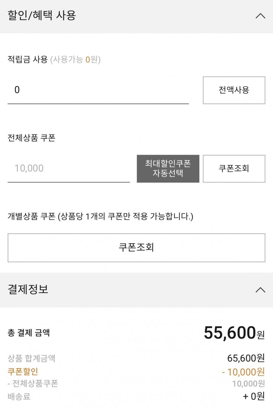Click the 전체상품 쿠폰 label
273x412 pixels.
coord(32,138)
